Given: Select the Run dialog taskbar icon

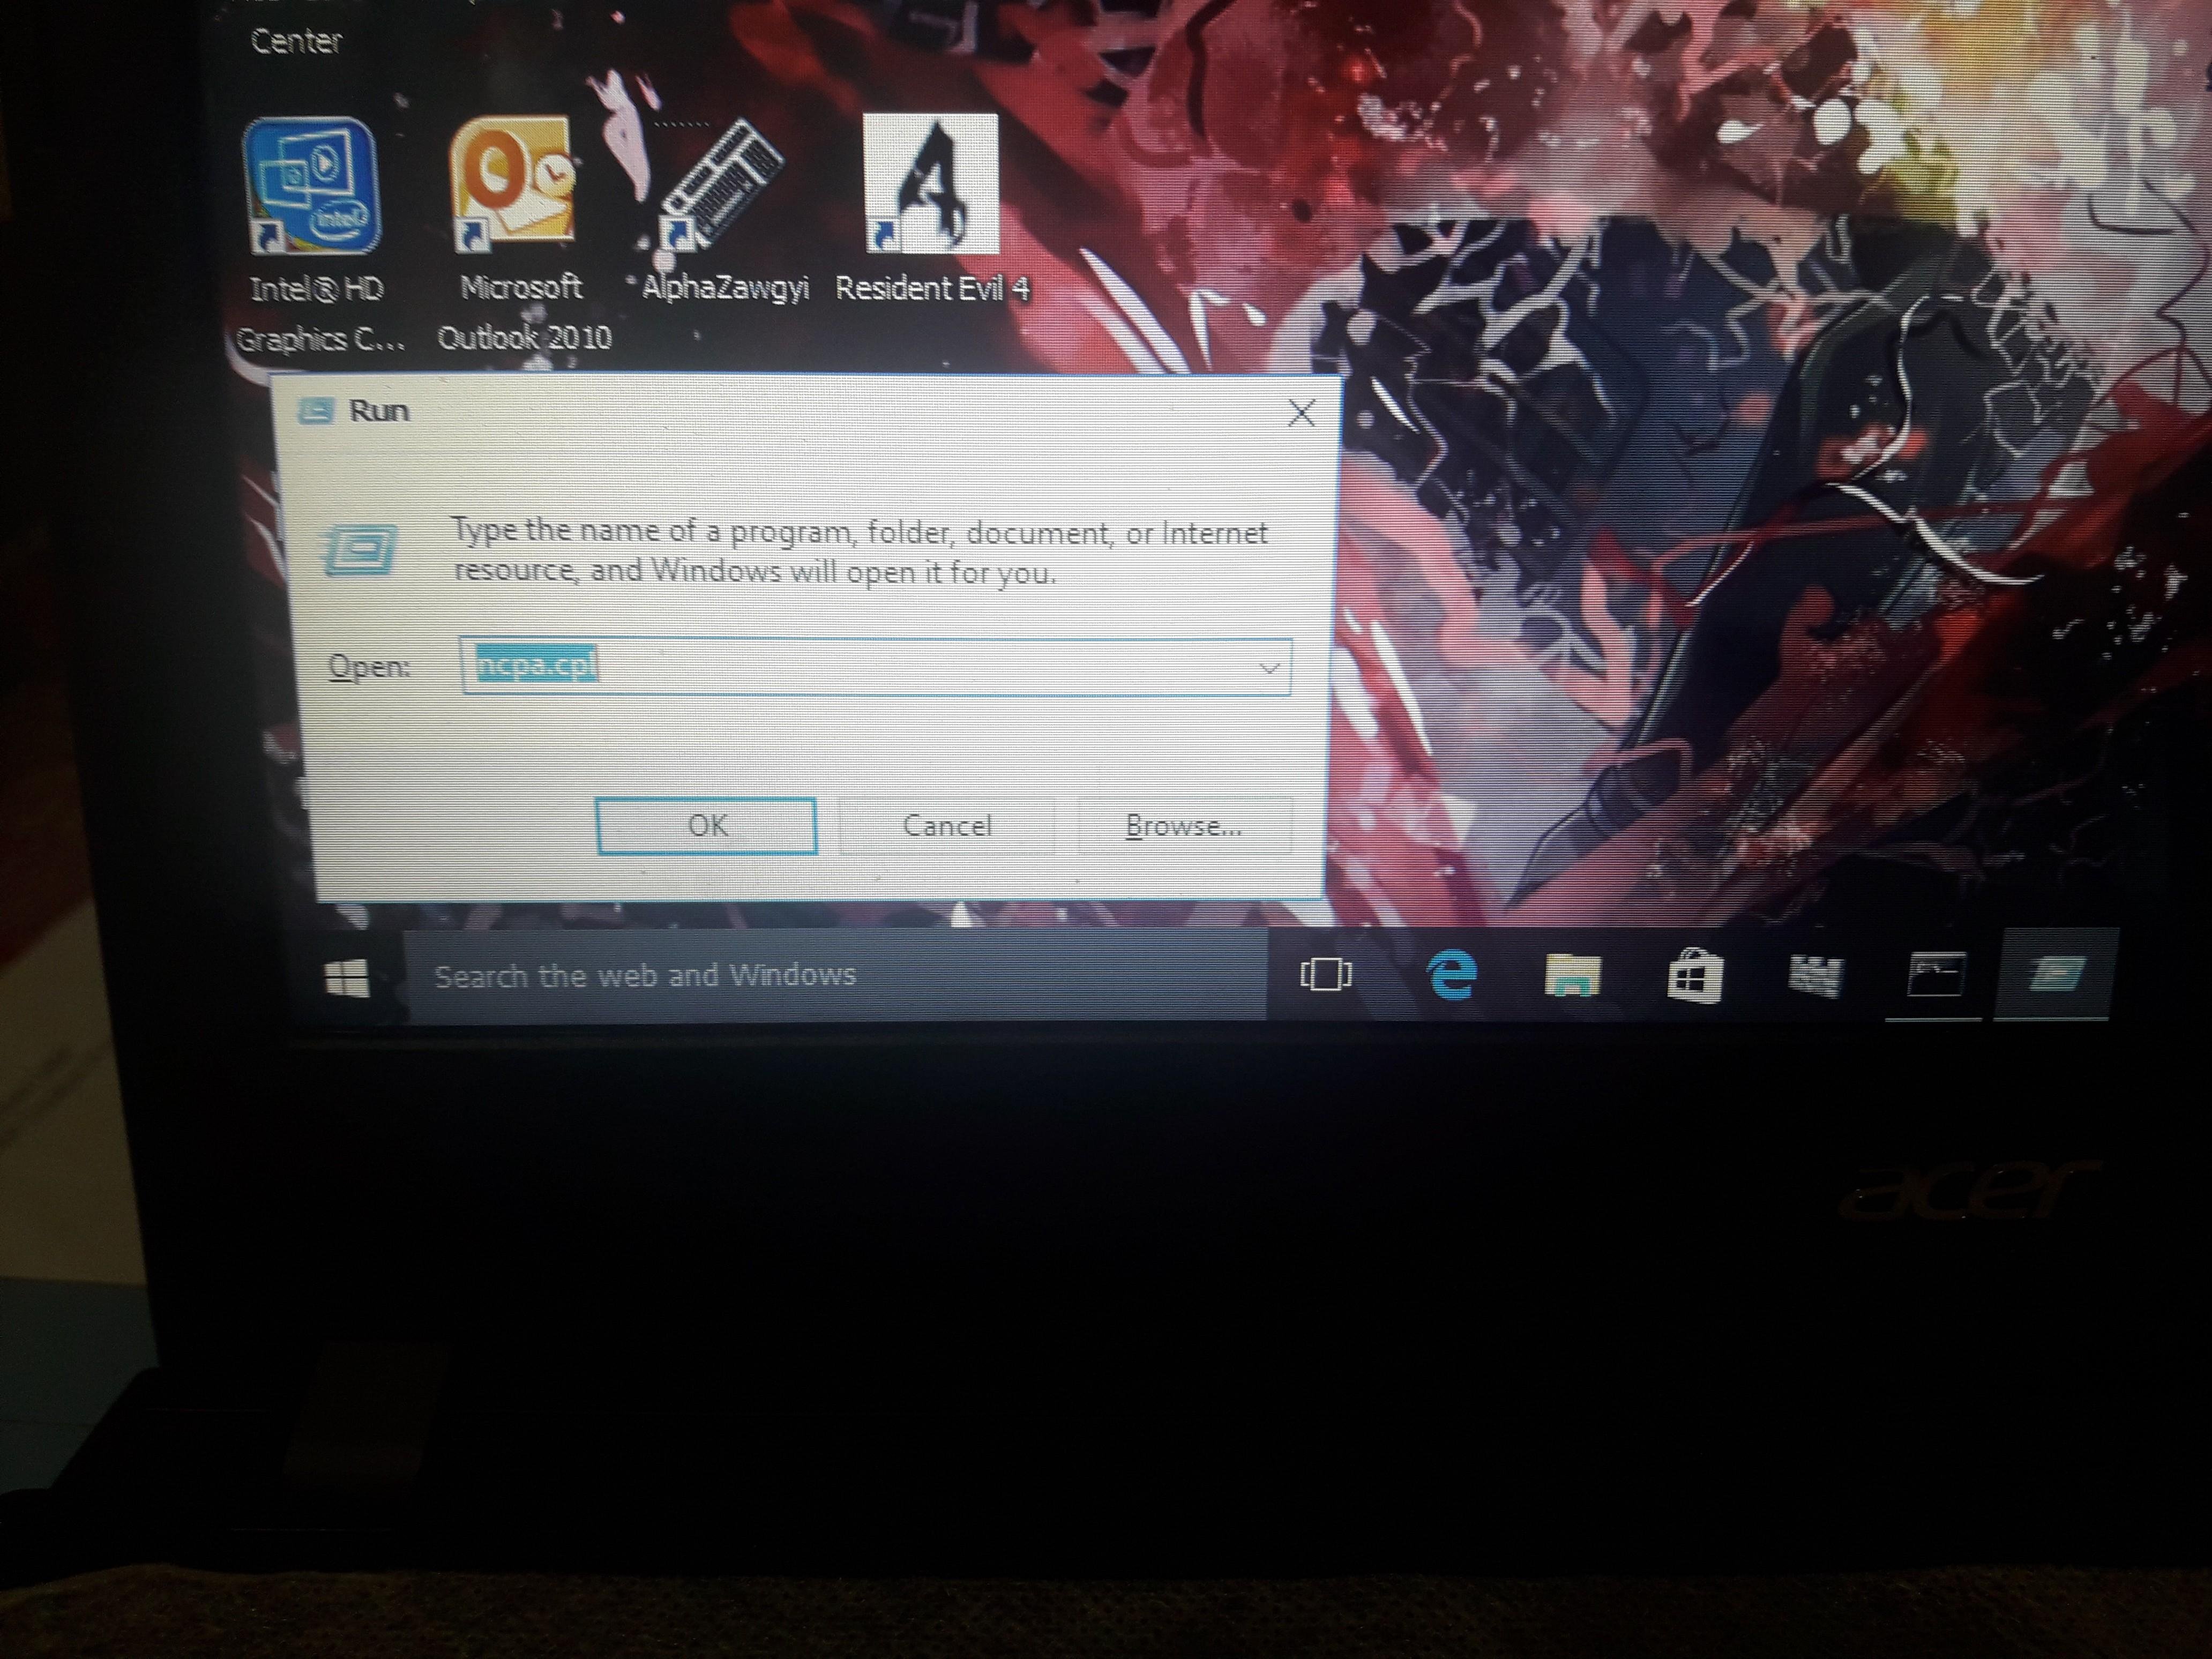Looking at the screenshot, I should [2055, 974].
